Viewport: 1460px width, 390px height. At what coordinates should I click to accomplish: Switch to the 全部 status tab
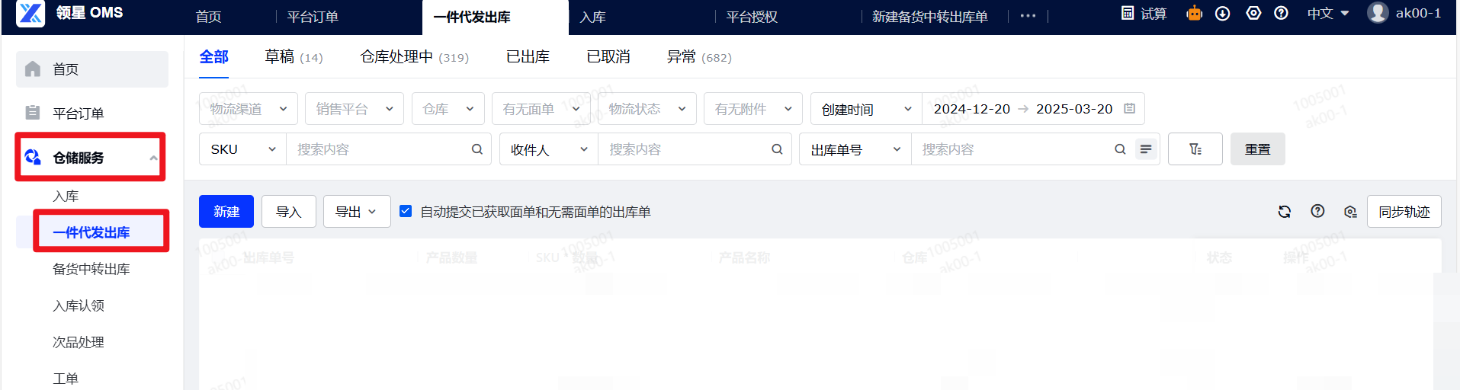pos(213,57)
